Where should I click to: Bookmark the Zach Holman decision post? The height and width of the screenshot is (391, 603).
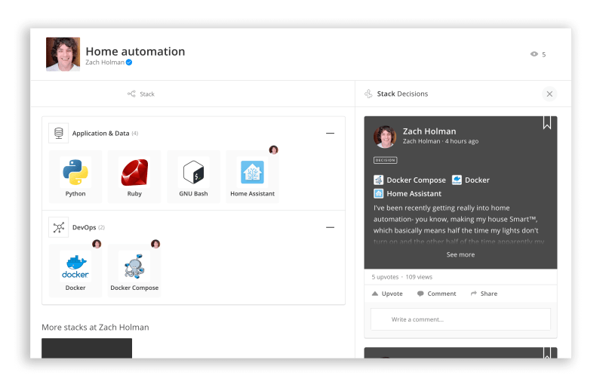point(547,123)
